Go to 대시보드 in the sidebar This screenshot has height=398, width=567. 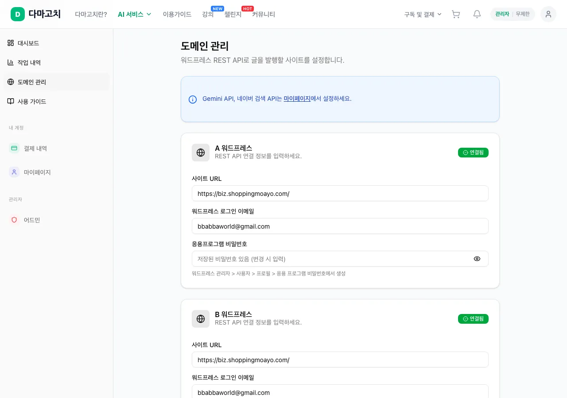pos(56,43)
